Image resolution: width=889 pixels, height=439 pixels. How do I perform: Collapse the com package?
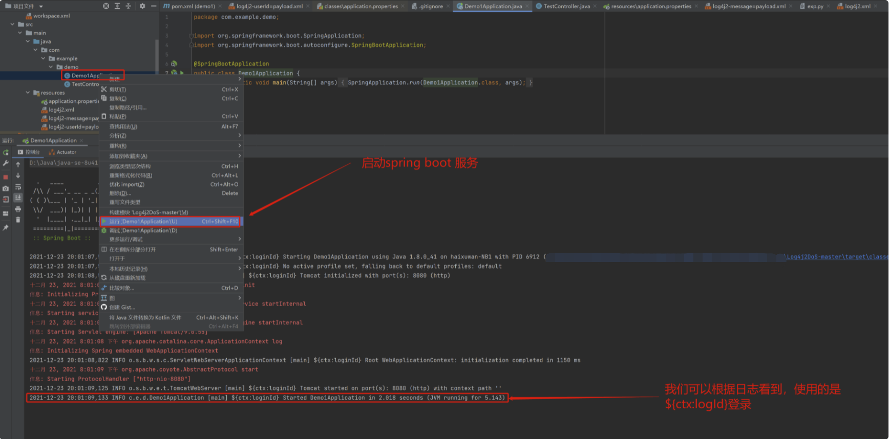click(35, 50)
